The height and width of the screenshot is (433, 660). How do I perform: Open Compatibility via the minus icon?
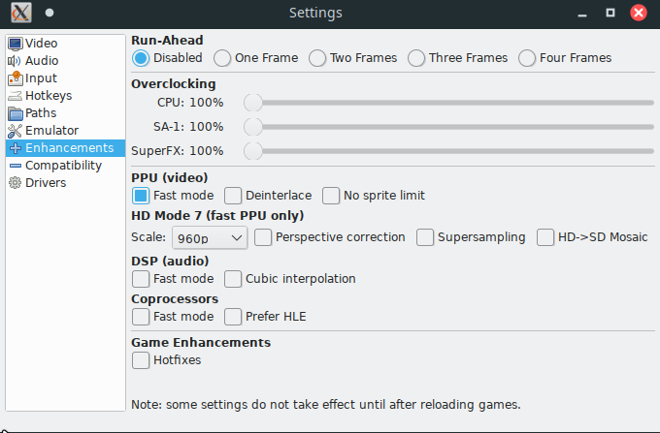[x=16, y=166]
